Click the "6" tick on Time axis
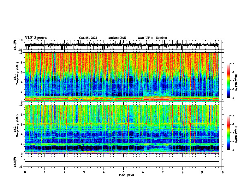 click(x=143, y=172)
